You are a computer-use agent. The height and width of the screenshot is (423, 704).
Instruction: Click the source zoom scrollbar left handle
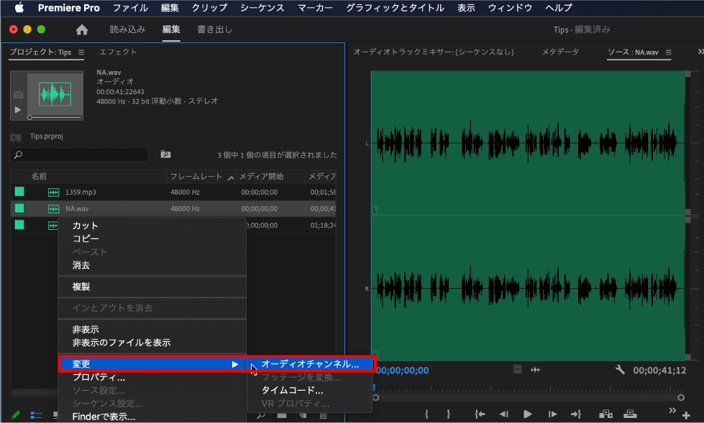[376, 397]
